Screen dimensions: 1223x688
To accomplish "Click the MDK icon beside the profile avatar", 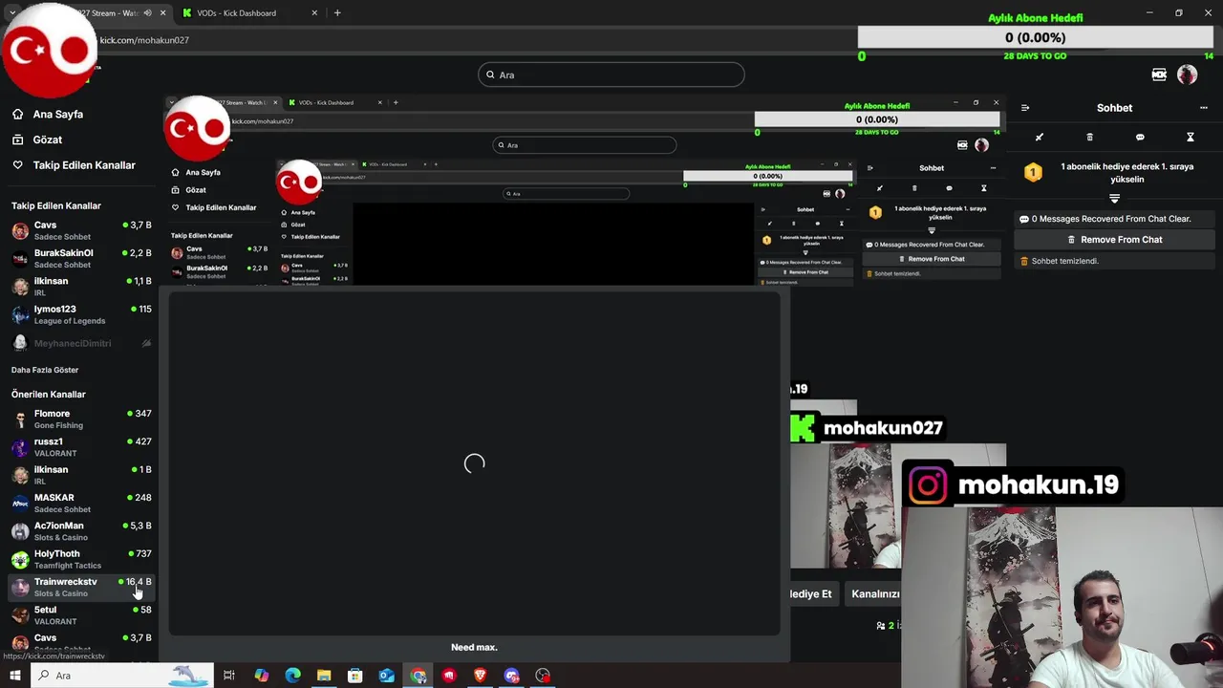I will pyautogui.click(x=1159, y=75).
